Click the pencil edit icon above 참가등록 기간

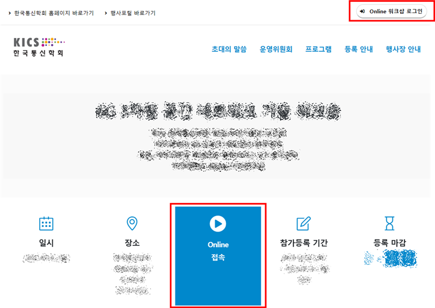tap(303, 224)
